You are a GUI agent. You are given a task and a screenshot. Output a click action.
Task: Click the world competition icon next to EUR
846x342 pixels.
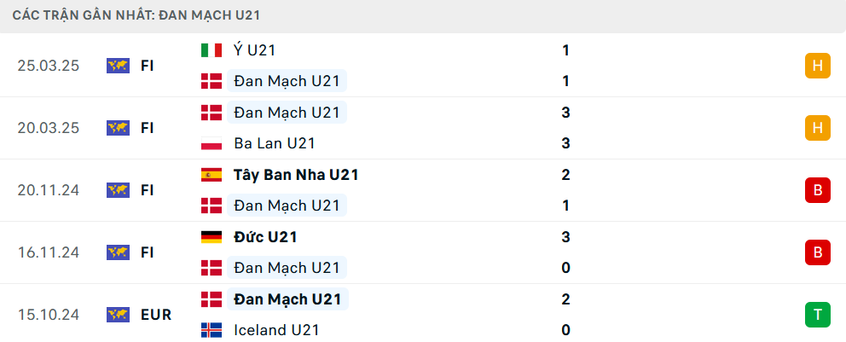(x=119, y=315)
